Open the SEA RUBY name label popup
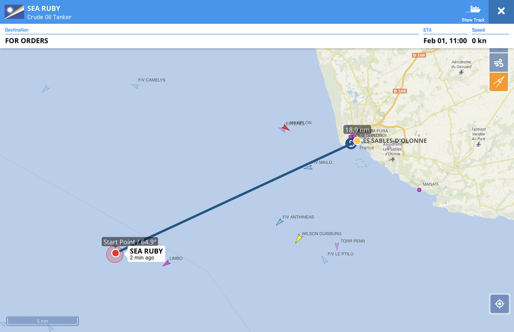Image resolution: width=514 pixels, height=332 pixels. coord(146,254)
